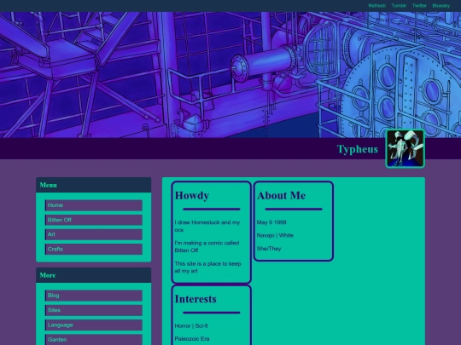Open the Twitter link
Viewport: 461px width, 345px height.
coord(419,6)
